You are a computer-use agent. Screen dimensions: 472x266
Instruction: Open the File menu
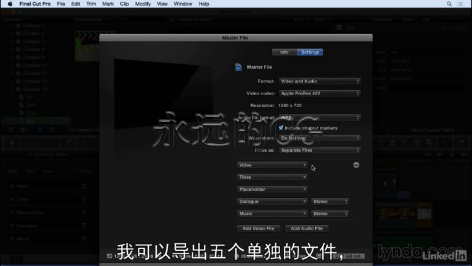pos(61,4)
